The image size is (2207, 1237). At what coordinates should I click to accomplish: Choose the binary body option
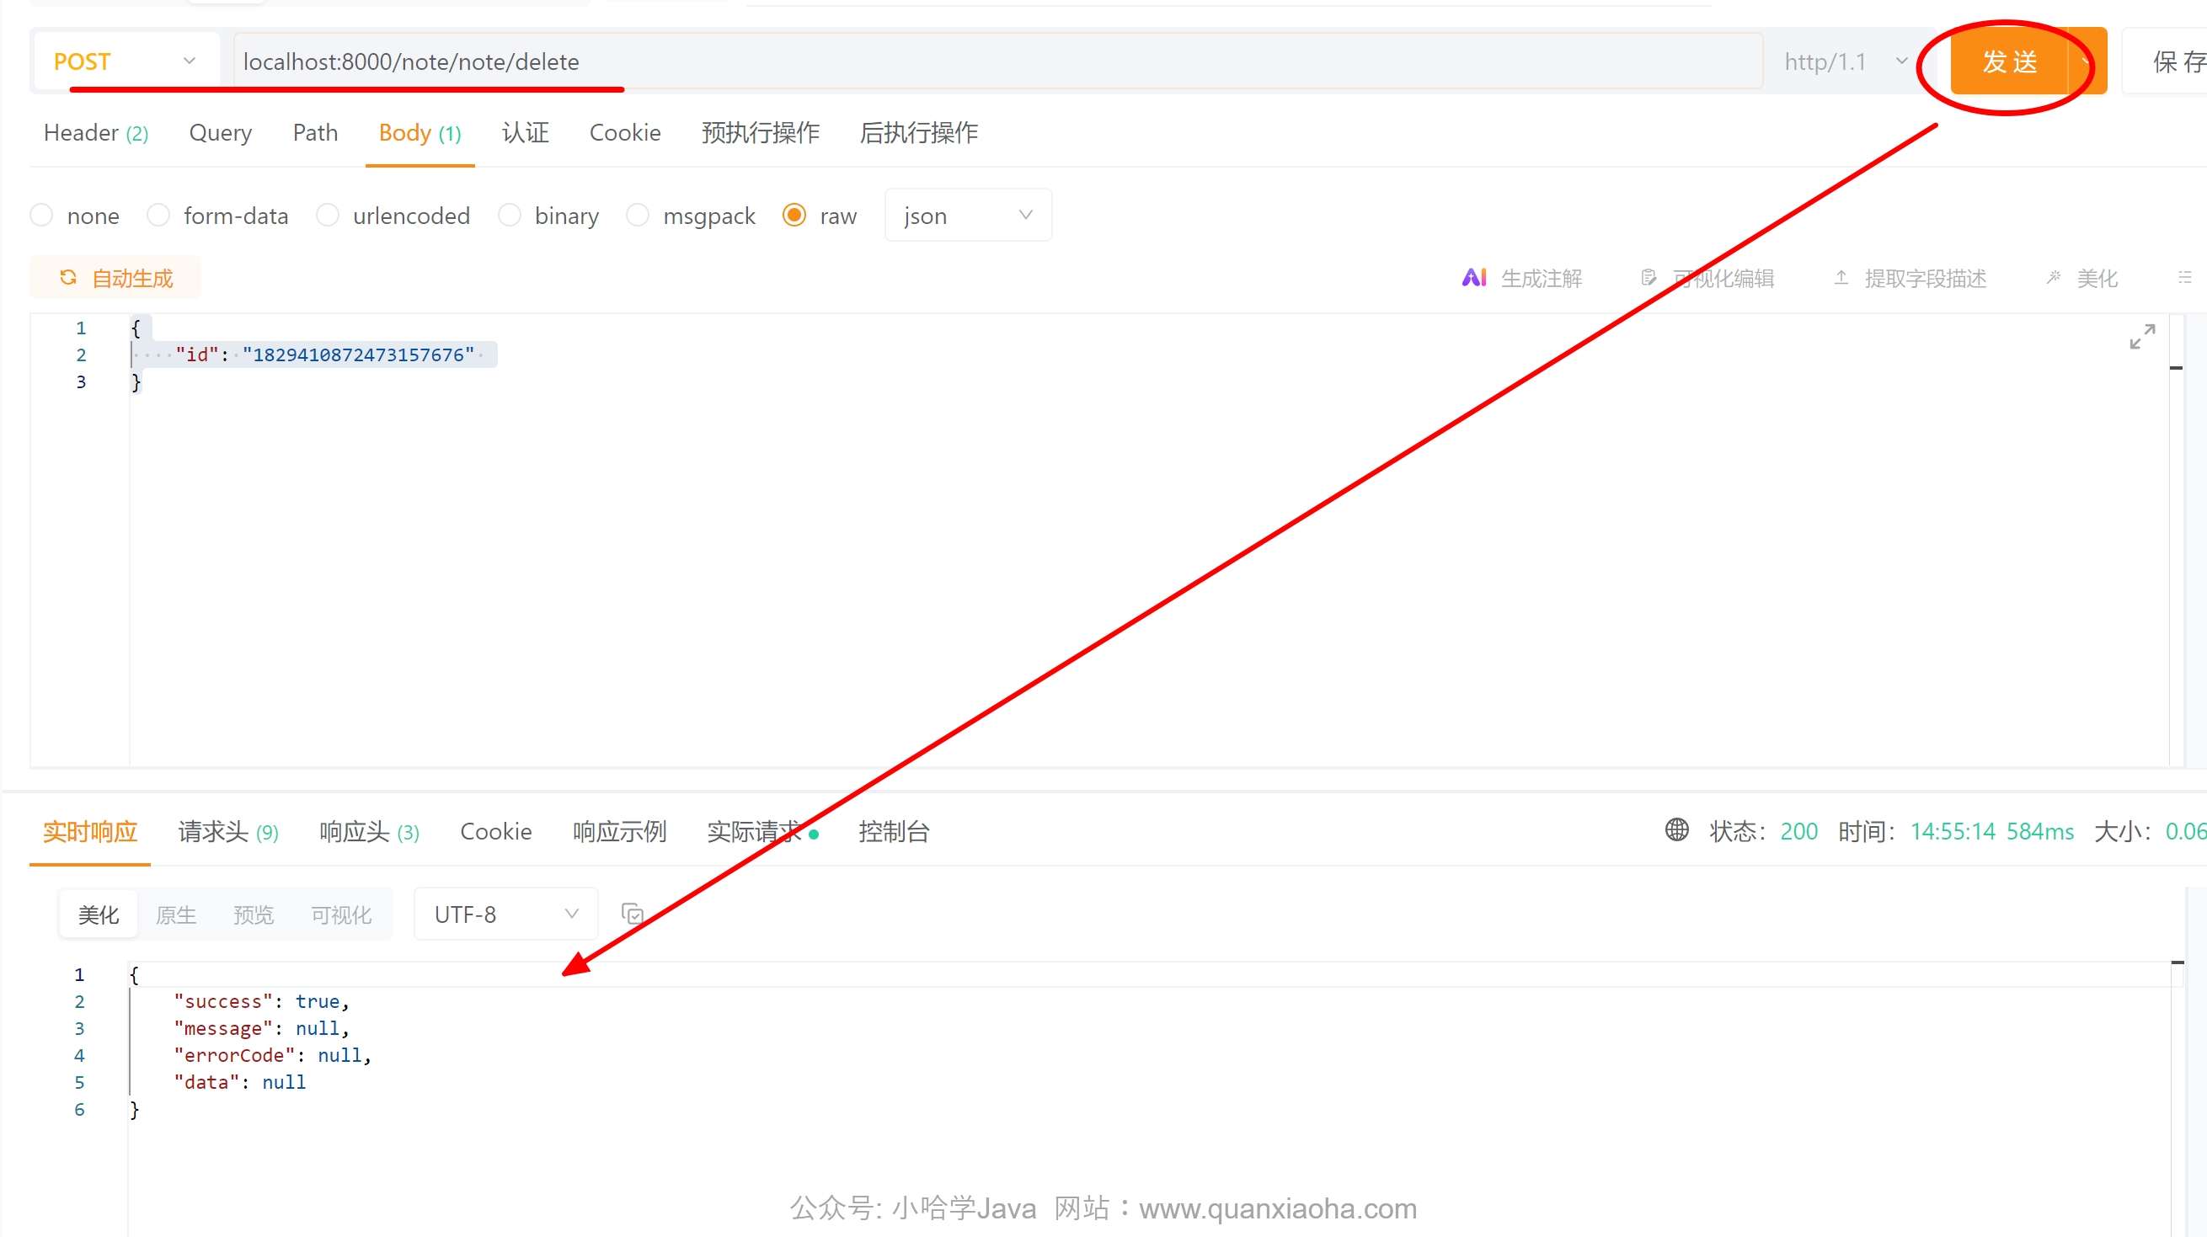click(509, 215)
